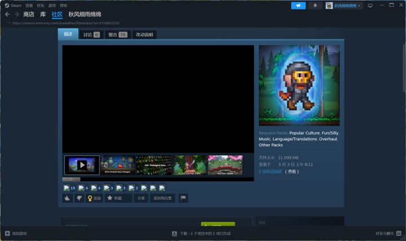Go forward with the right arrow
Viewport: 406px width, 241px height.
(x=17, y=14)
